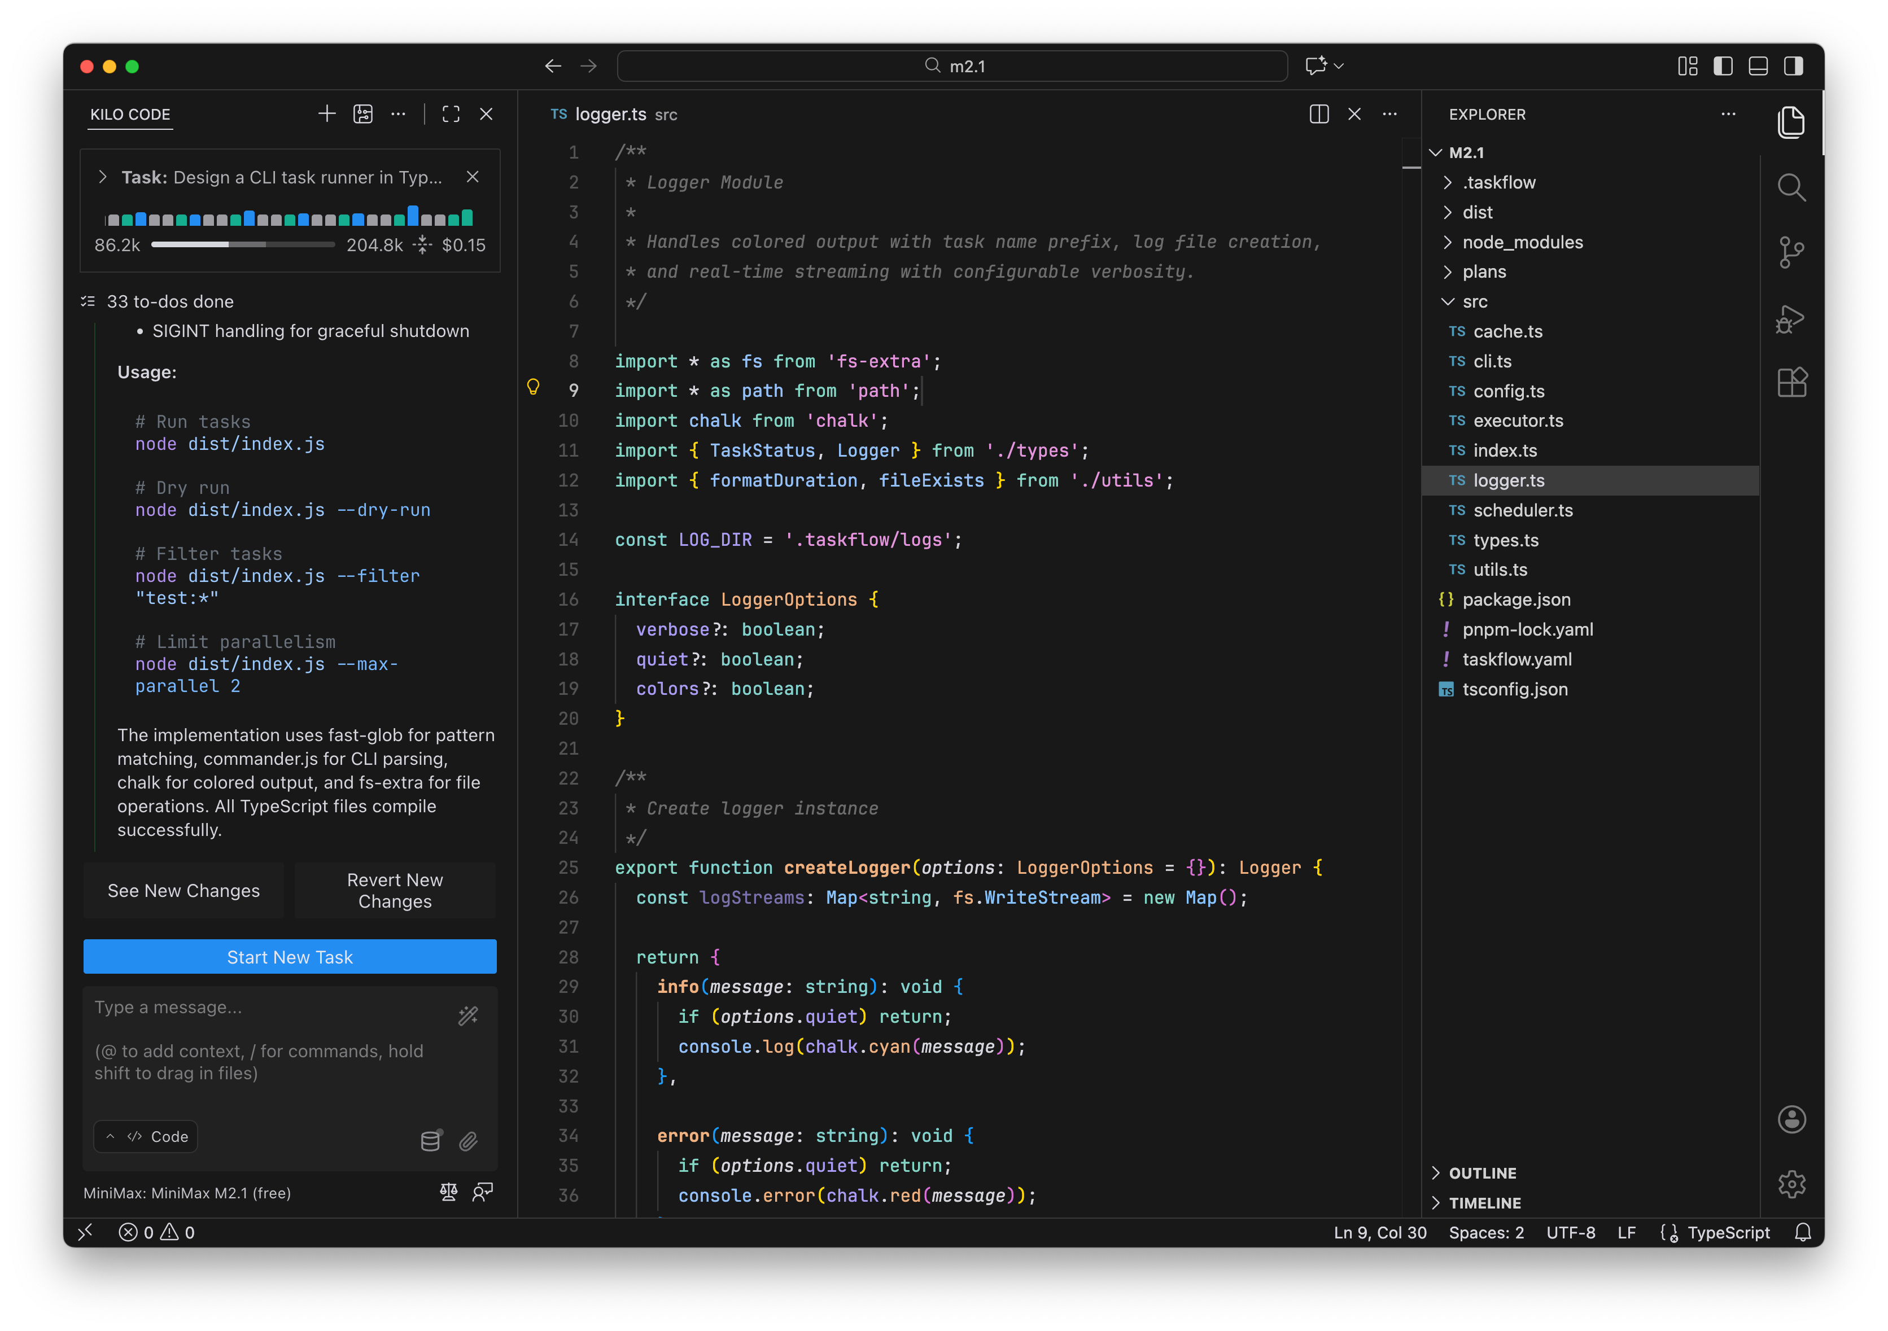
Task: Toggle primary side bar layout button
Action: click(x=1723, y=66)
